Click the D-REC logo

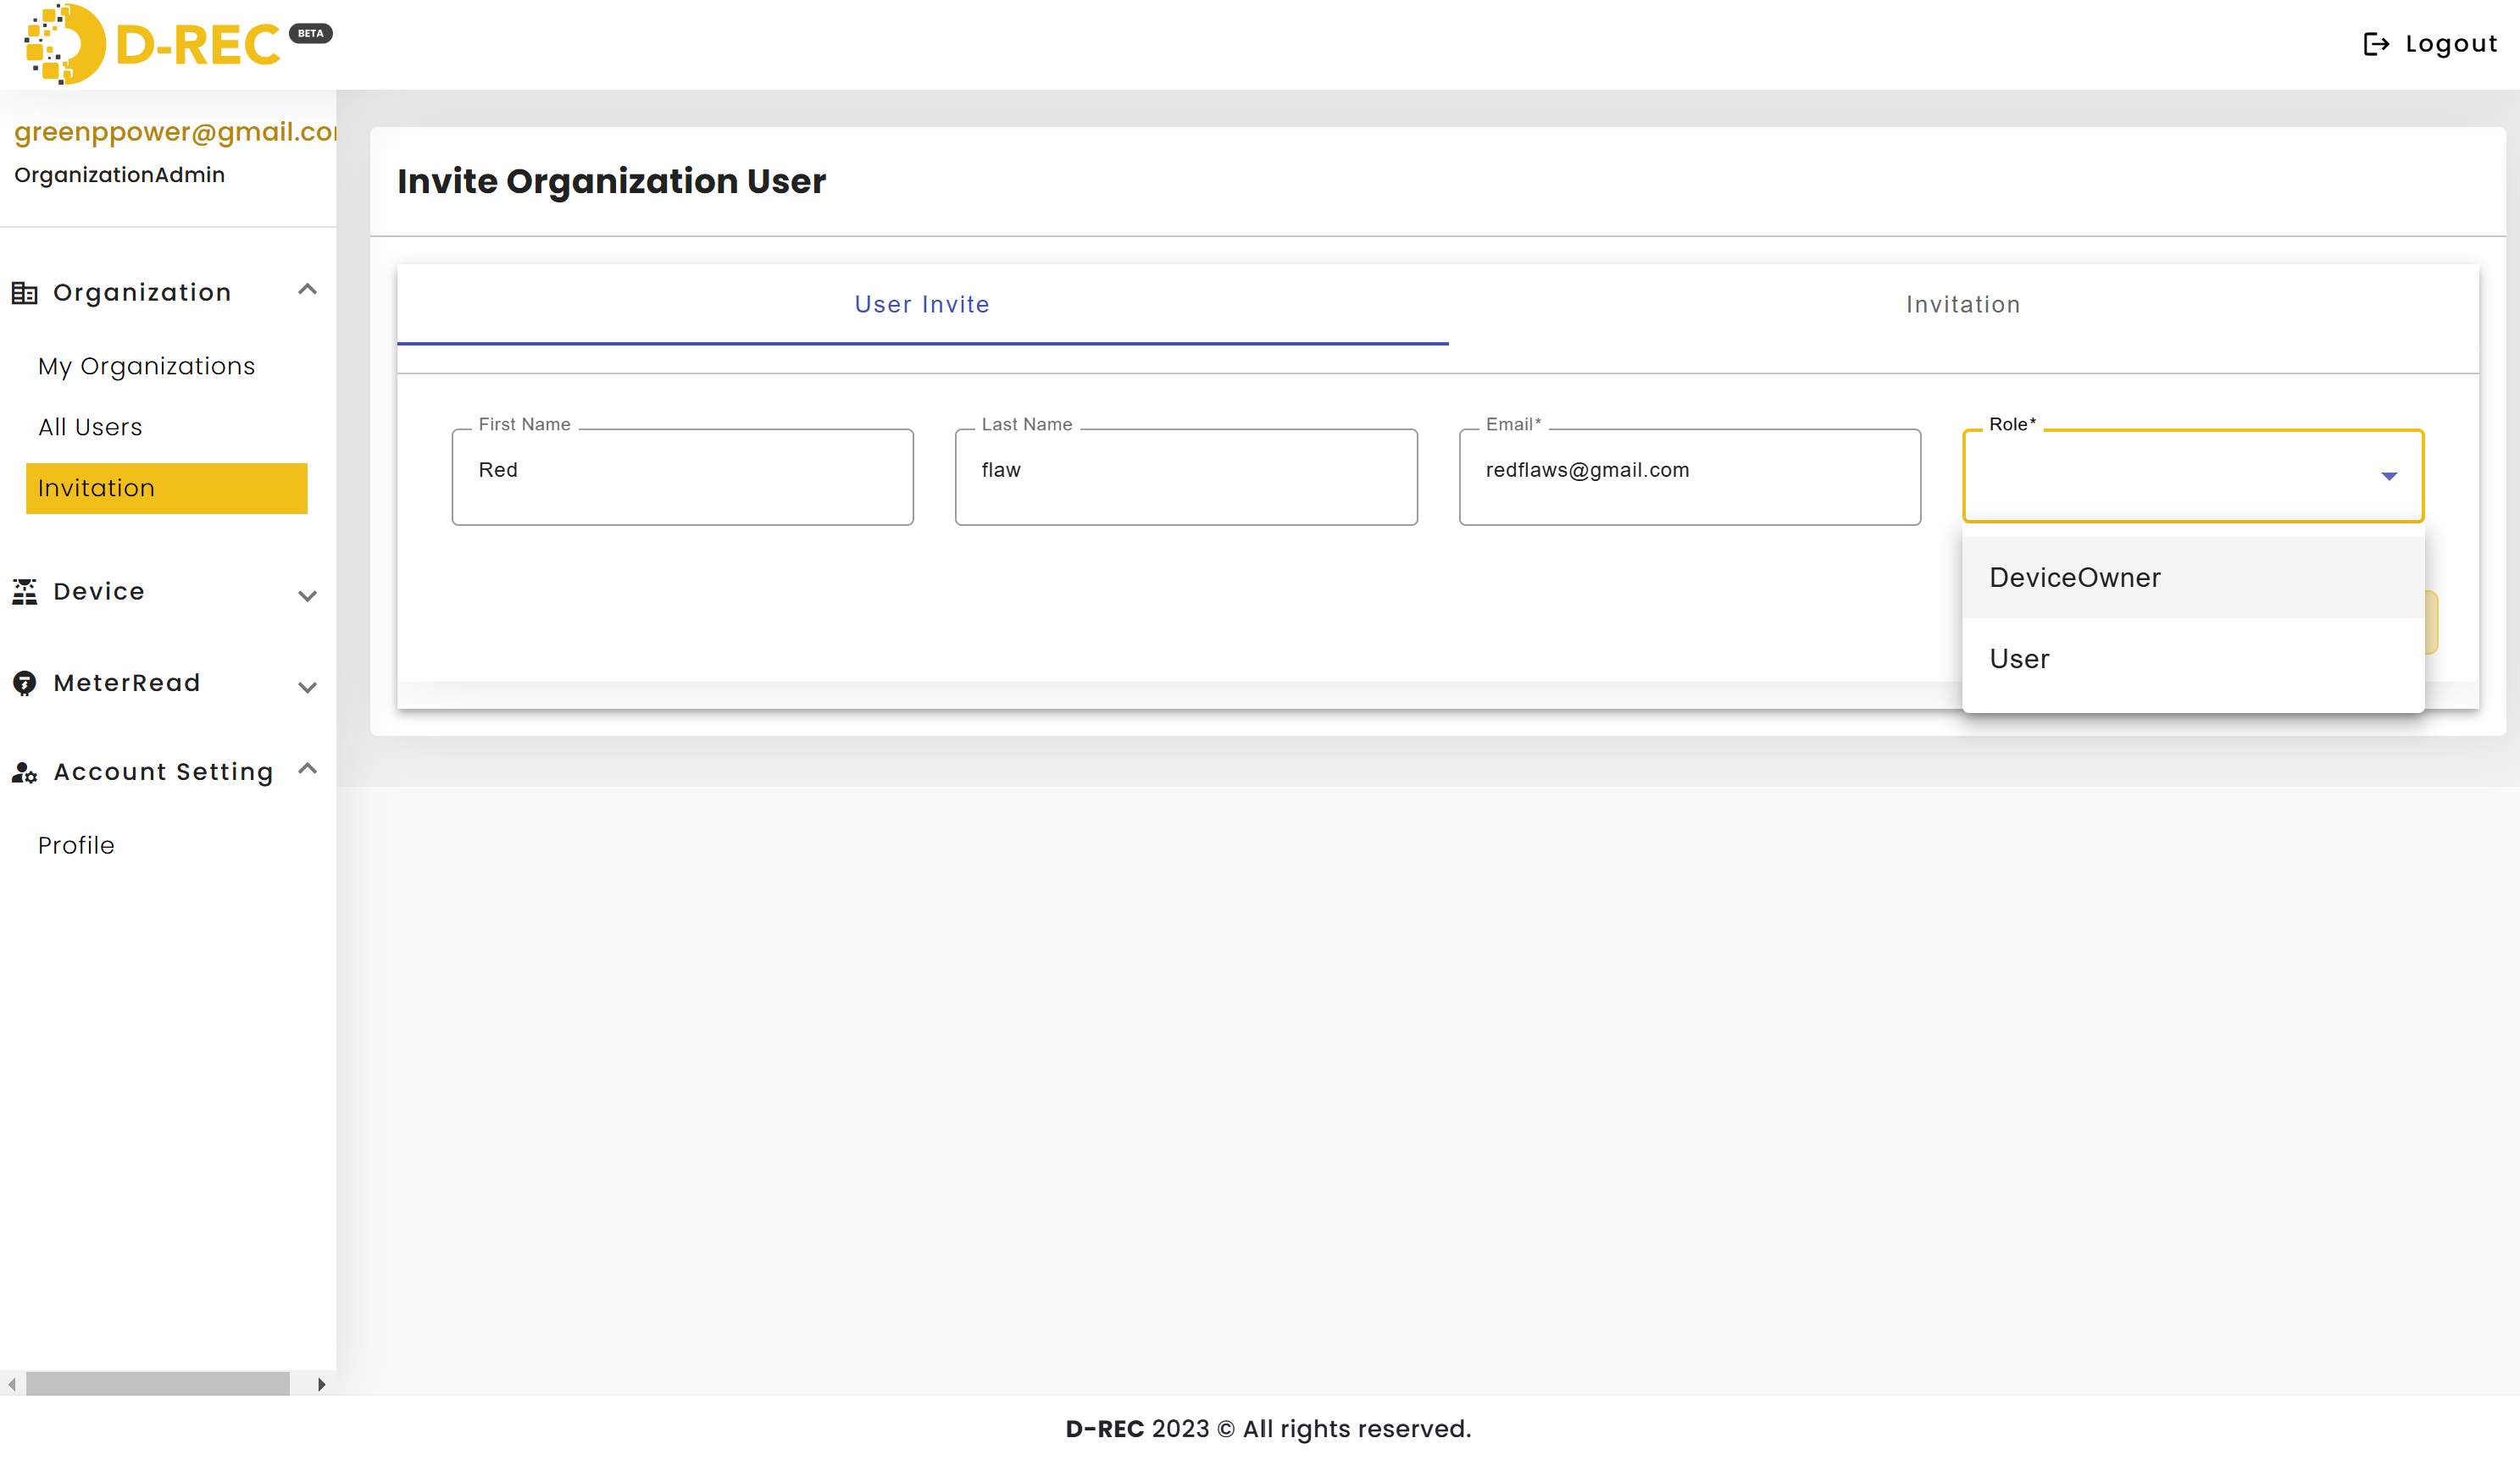click(x=152, y=44)
